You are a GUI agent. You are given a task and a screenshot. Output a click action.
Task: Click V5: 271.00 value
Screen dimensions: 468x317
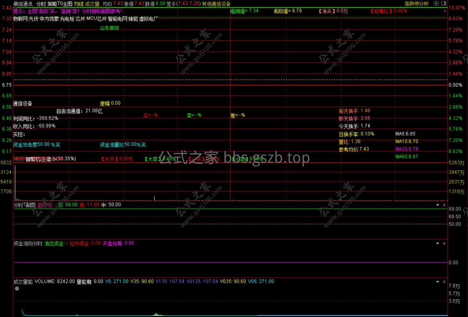[117, 281]
